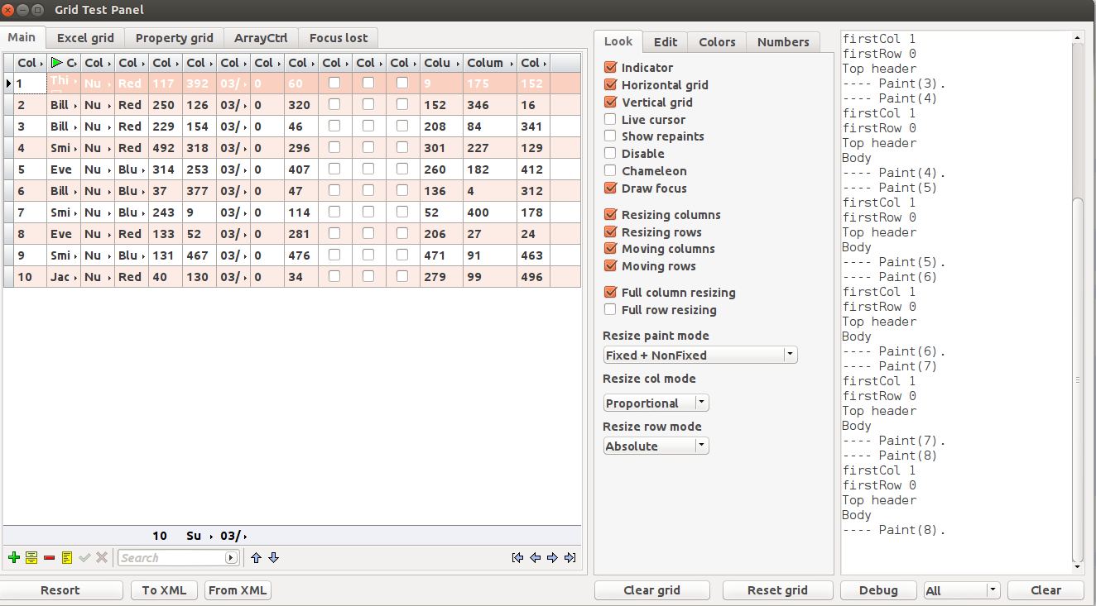1096x606 pixels.
Task: Expand the Bill cell arrow in row 2
Action: coord(76,106)
